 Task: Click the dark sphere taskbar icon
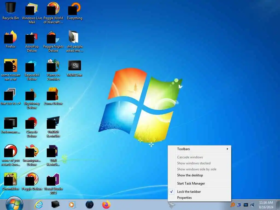coord(89,205)
